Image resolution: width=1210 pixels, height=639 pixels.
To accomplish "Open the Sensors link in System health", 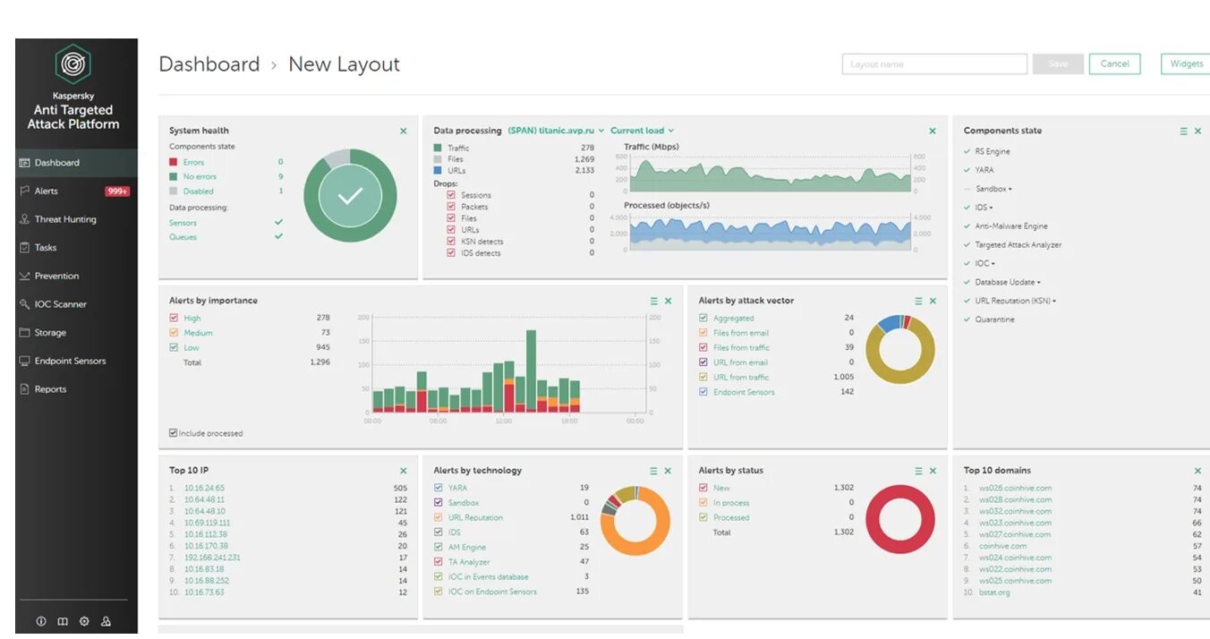I will [x=183, y=223].
